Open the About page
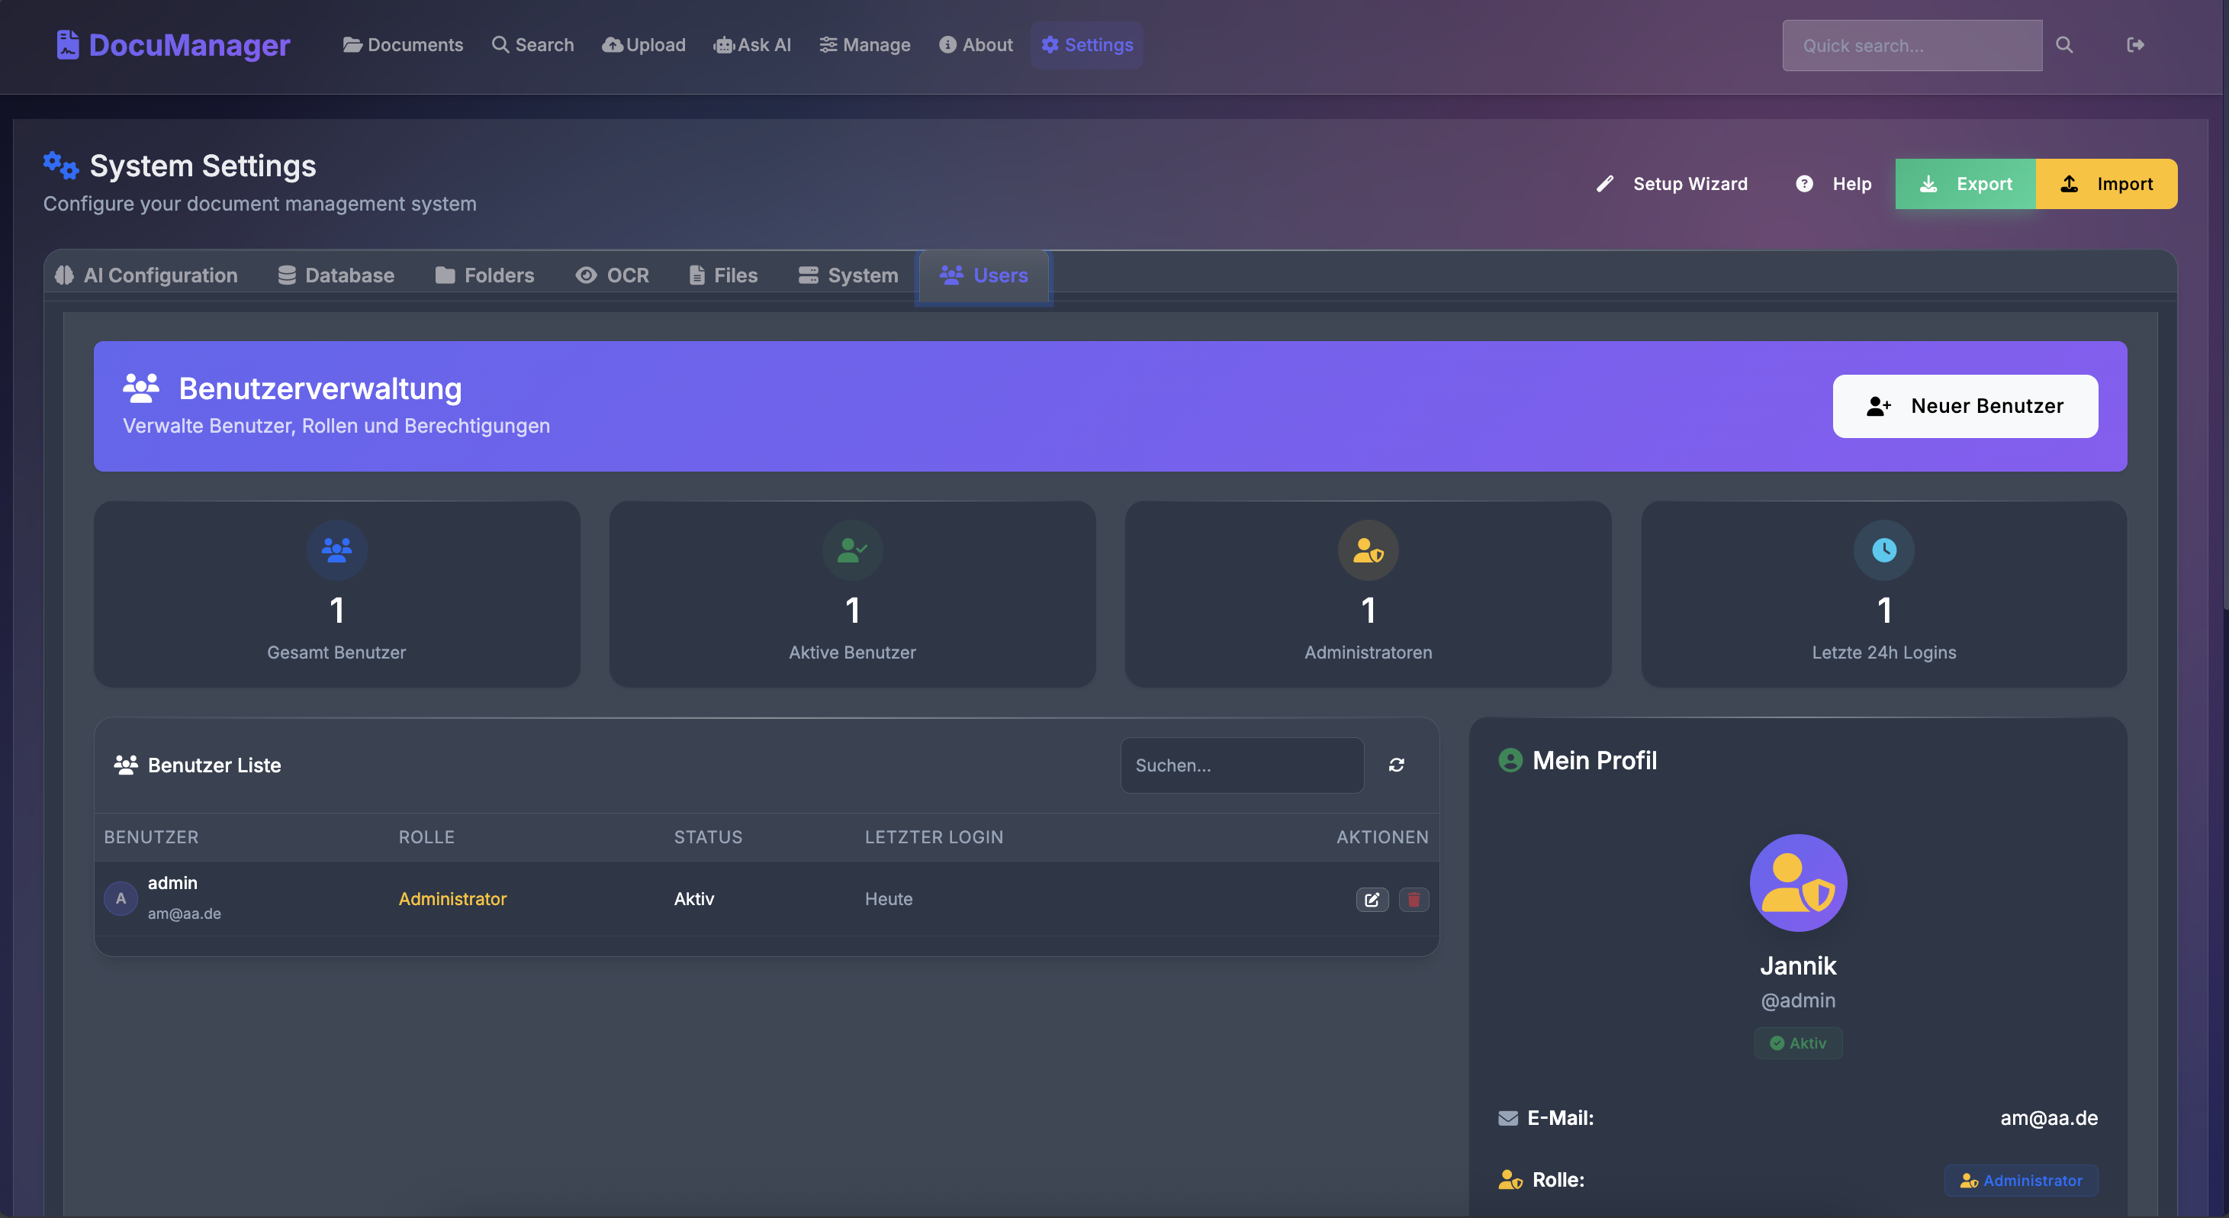 click(x=976, y=45)
